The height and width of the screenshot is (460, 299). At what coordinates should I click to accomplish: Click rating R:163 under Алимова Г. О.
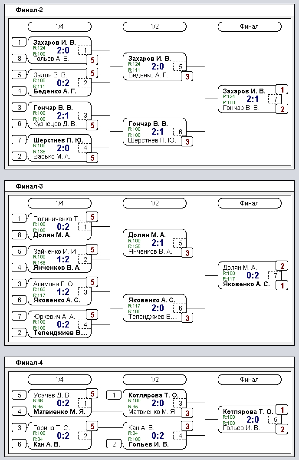[x=39, y=290]
